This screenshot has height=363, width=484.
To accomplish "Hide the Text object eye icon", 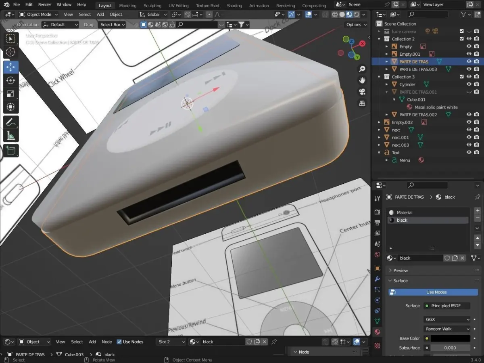I will tap(469, 153).
